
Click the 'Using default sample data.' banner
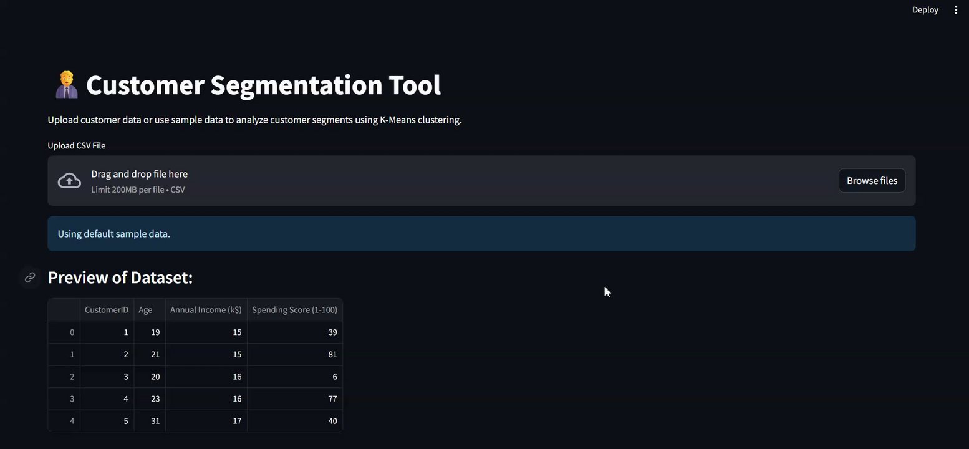(481, 234)
